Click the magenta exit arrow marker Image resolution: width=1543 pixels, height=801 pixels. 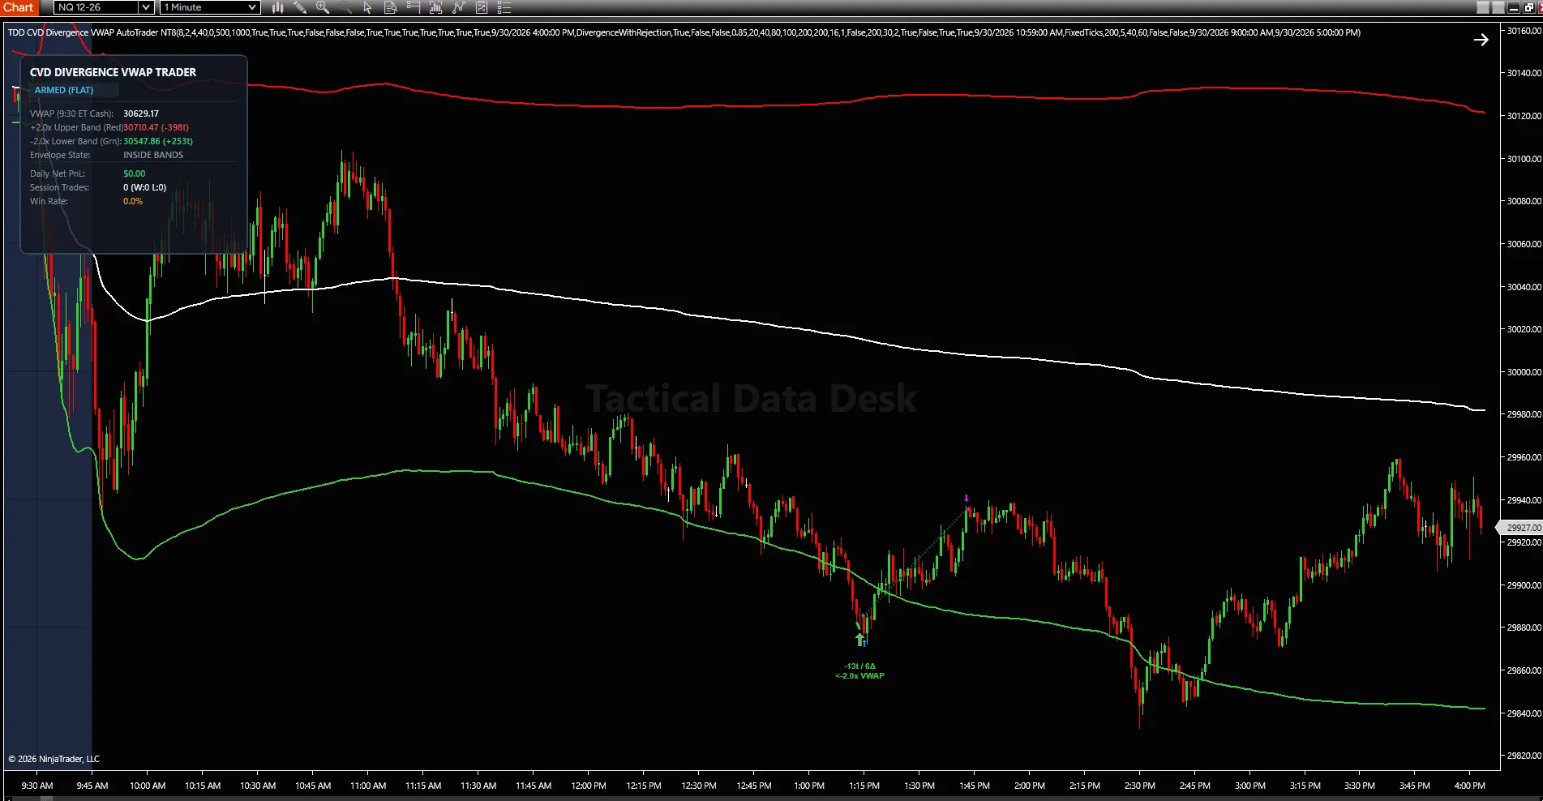point(967,499)
